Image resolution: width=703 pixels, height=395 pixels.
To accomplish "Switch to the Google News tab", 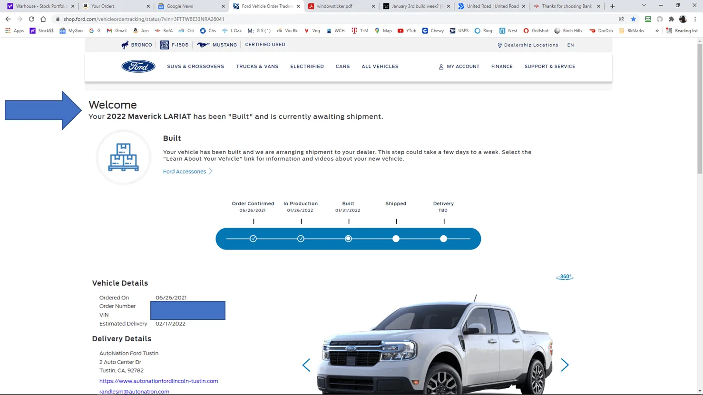I will pyautogui.click(x=190, y=6).
